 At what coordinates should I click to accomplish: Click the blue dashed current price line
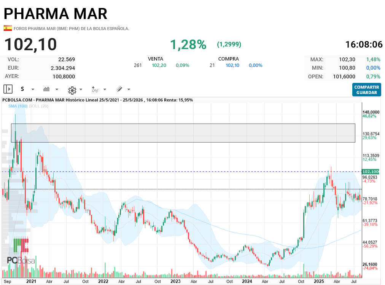click(x=182, y=172)
